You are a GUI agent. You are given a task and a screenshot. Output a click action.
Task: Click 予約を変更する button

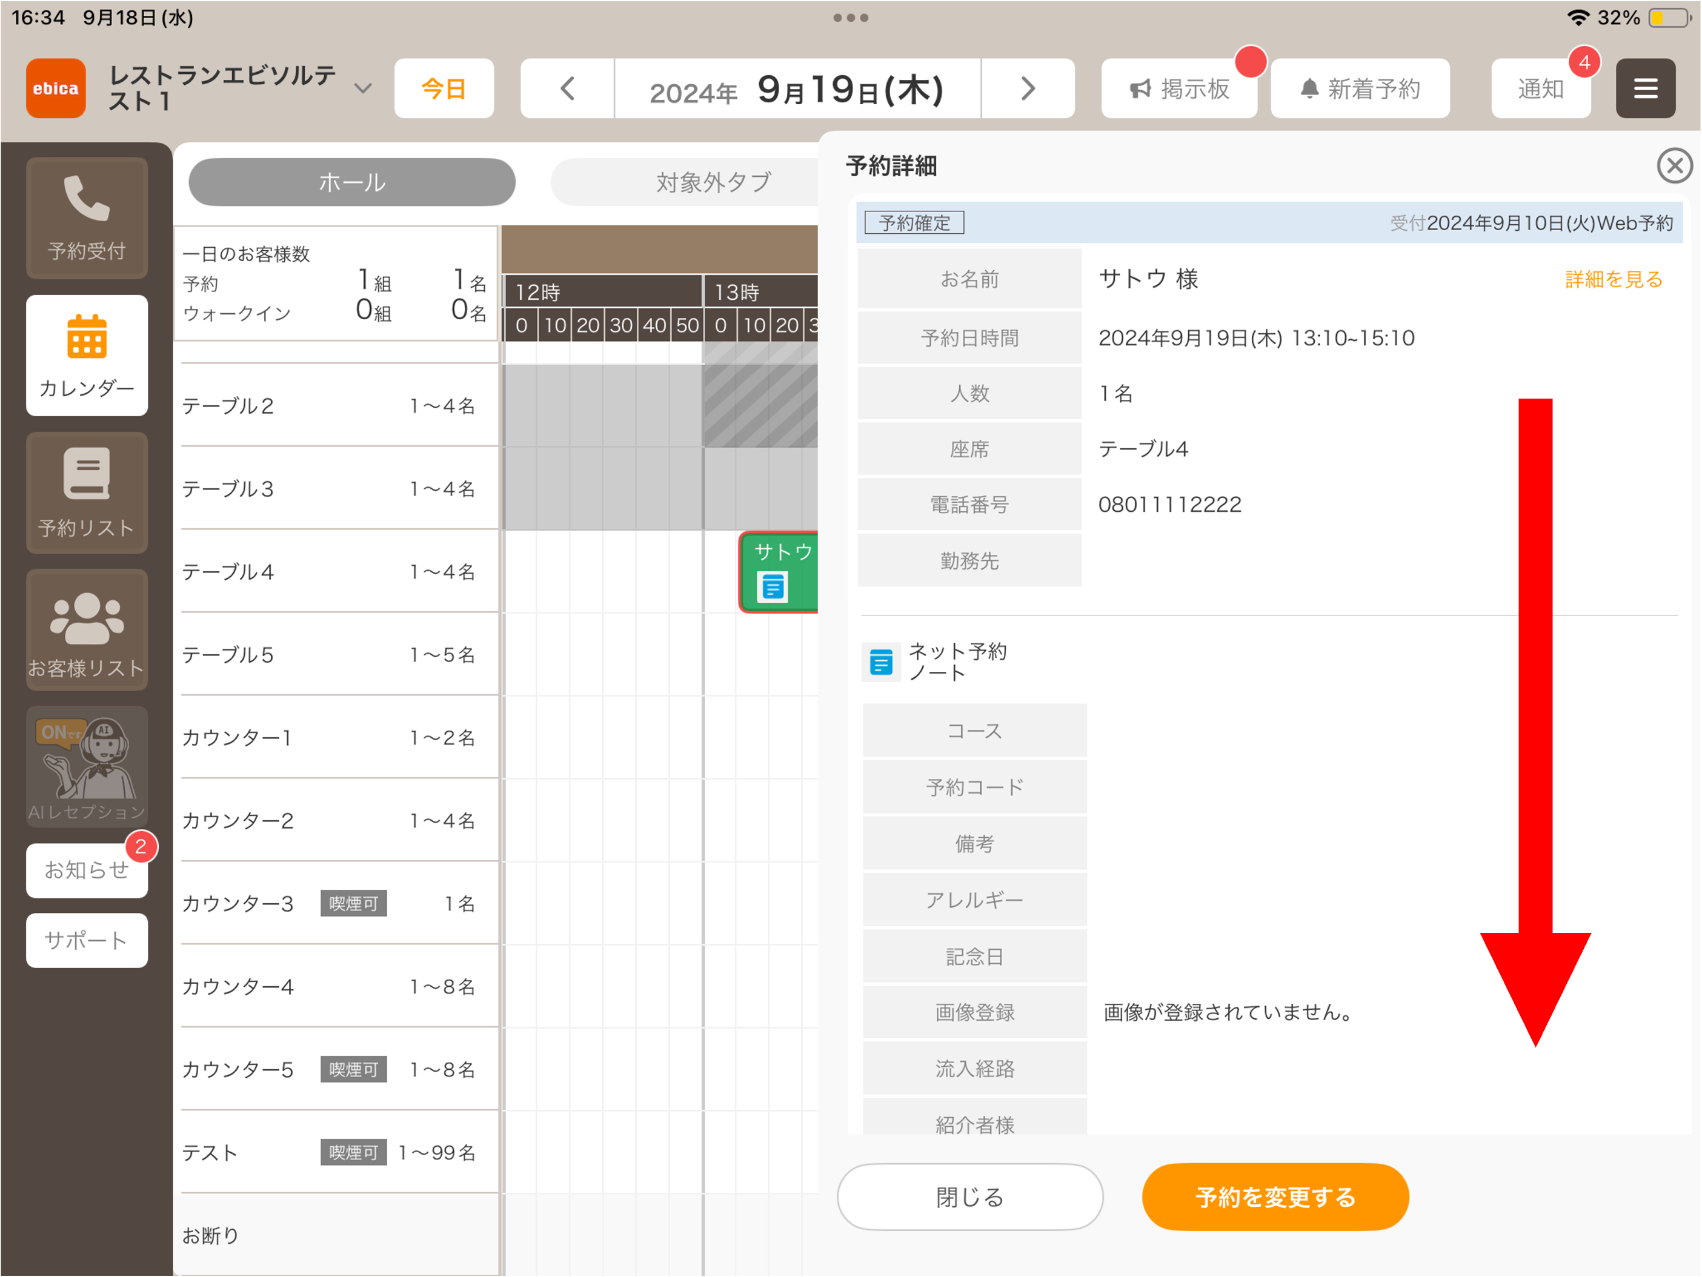(1275, 1197)
